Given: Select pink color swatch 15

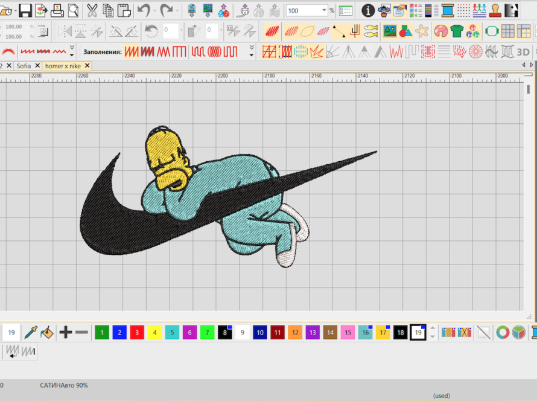Looking at the screenshot, I should 348,332.
